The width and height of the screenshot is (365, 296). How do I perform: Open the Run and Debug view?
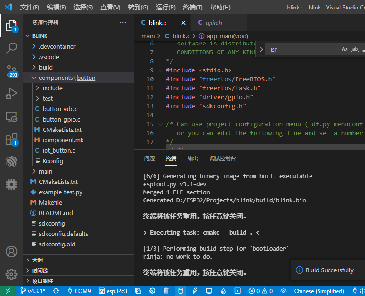(x=11, y=94)
